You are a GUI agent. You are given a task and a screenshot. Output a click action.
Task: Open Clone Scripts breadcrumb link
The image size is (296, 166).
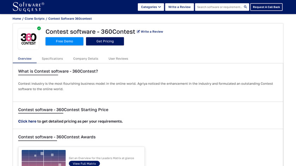tap(35, 19)
